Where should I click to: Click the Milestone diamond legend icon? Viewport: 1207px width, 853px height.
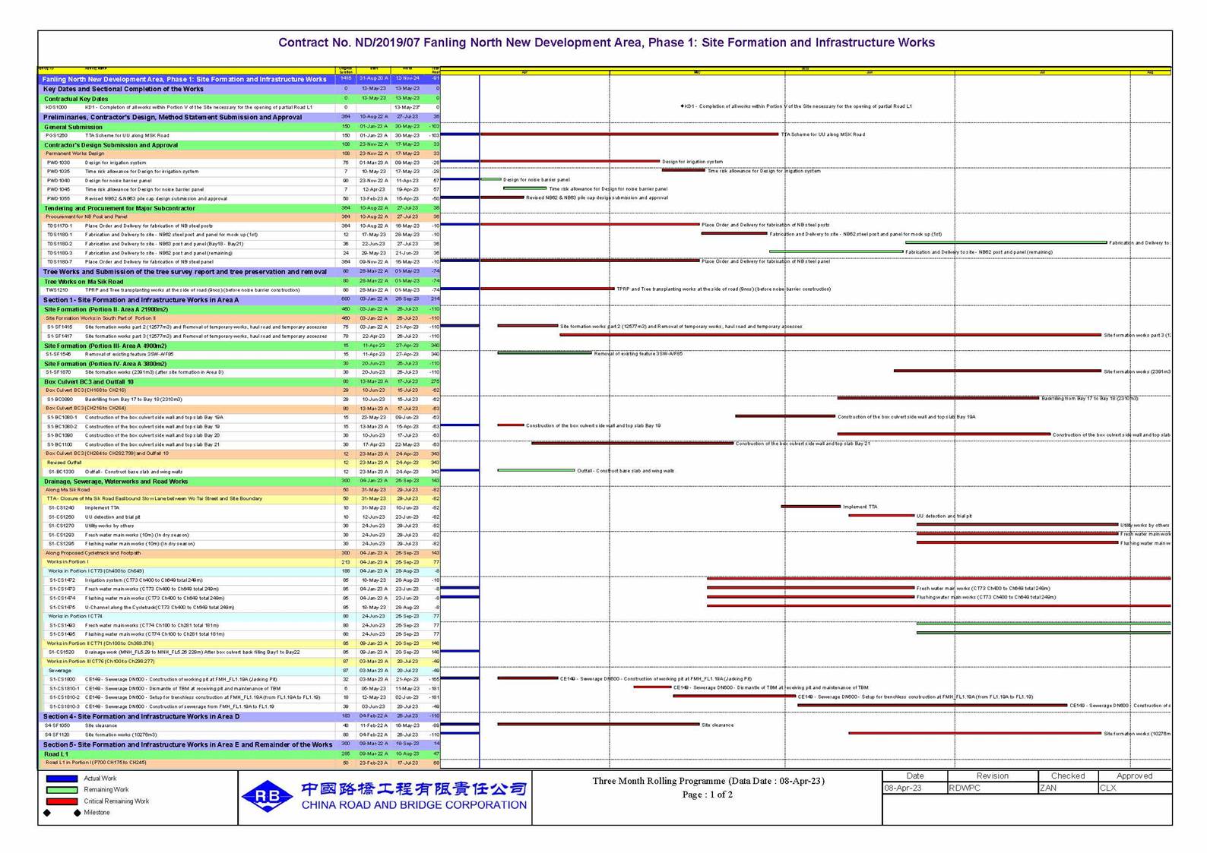pyautogui.click(x=62, y=813)
